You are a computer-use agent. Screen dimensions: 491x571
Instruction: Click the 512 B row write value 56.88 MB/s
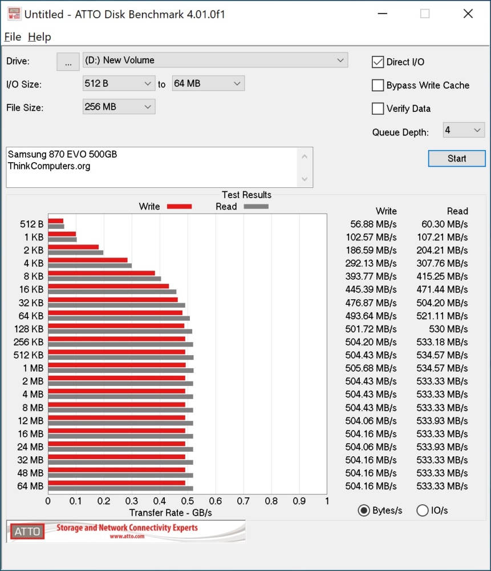coord(373,224)
